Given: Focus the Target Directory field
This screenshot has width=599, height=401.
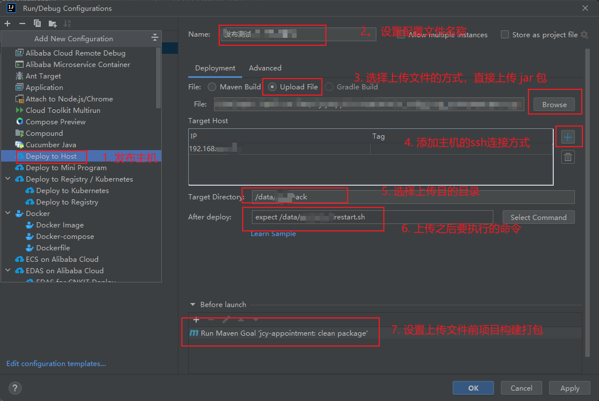Looking at the screenshot, I should coord(413,197).
